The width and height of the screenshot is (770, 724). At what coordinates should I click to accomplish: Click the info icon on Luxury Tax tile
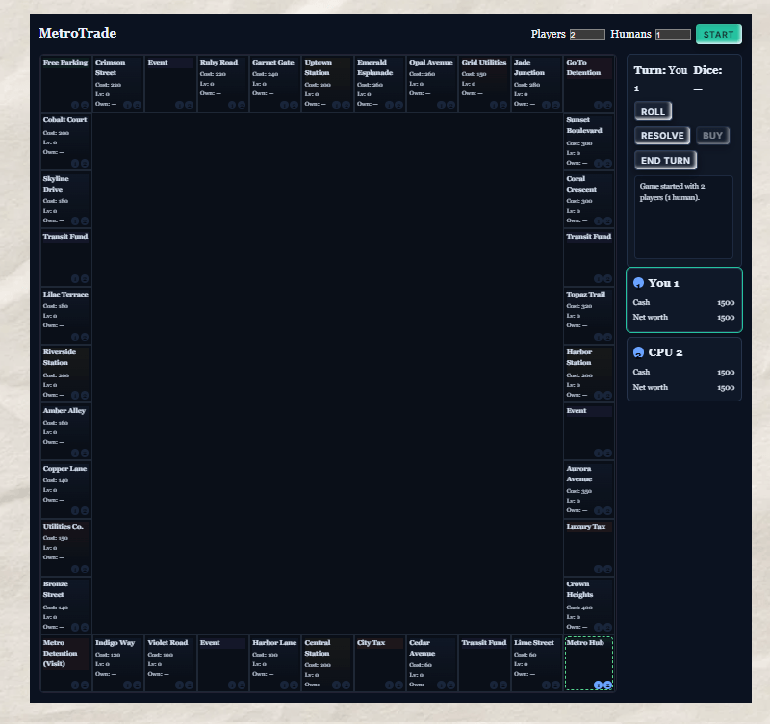point(597,568)
